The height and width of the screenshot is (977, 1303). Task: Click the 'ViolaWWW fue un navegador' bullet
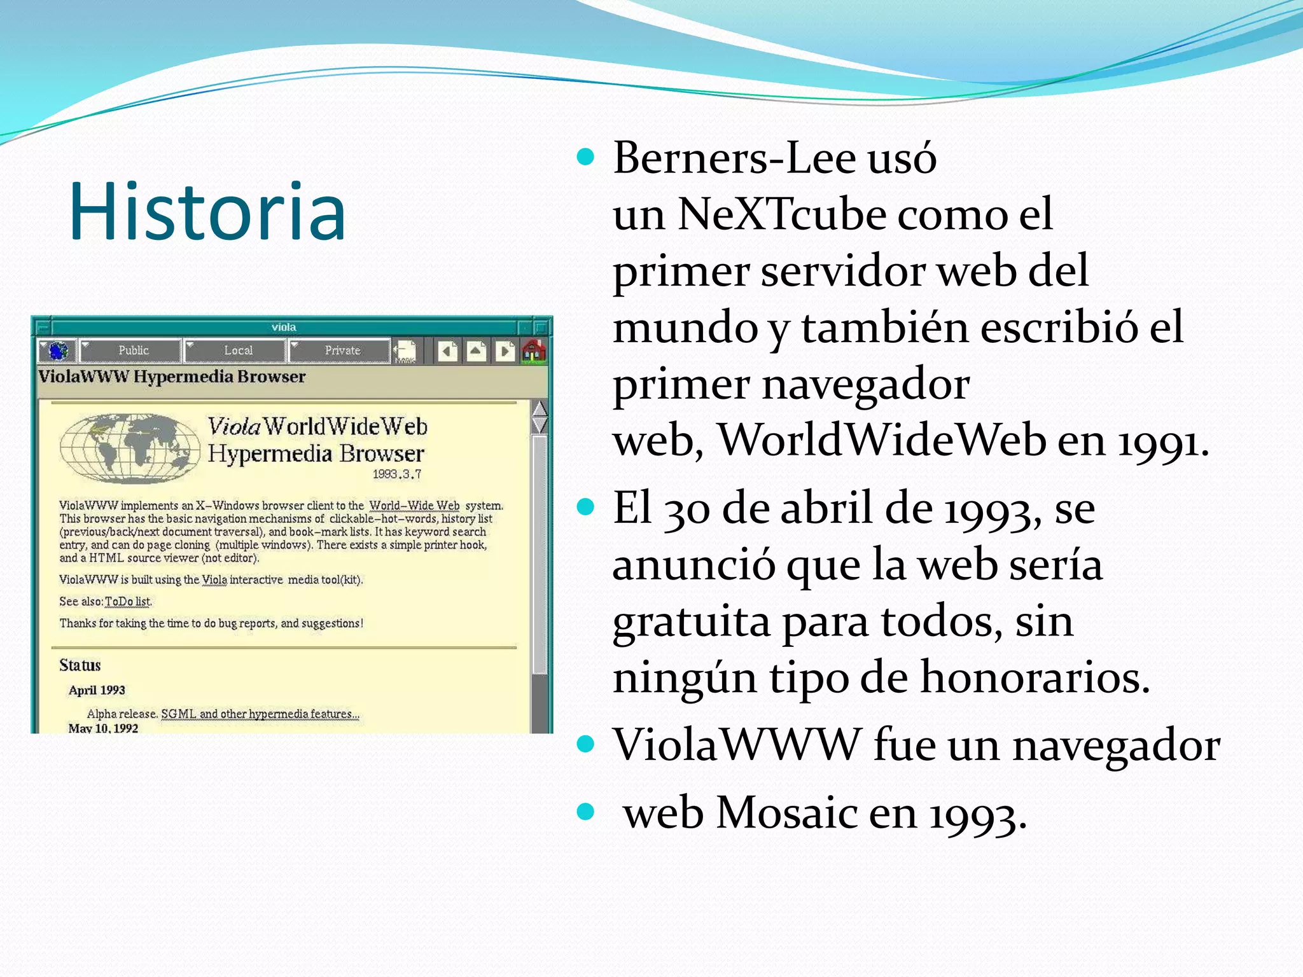[x=916, y=744]
